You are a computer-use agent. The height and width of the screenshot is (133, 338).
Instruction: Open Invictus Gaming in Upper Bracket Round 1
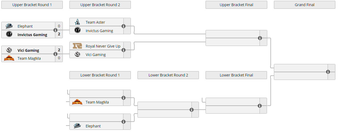coord(32,35)
